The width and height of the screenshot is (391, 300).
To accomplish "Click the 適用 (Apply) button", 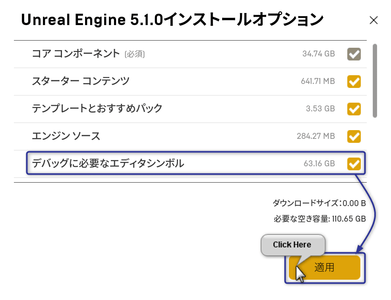I will click(x=325, y=267).
